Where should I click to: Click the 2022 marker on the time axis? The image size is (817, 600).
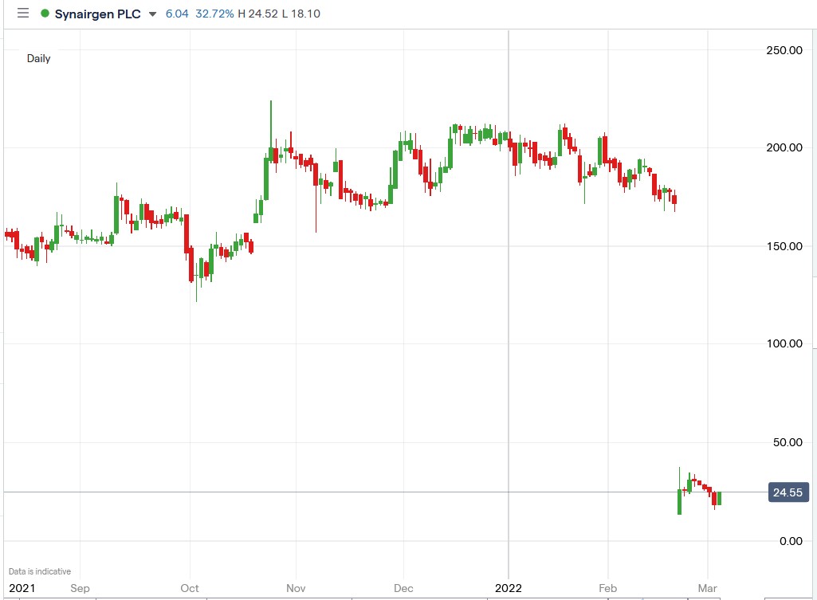[x=508, y=588]
